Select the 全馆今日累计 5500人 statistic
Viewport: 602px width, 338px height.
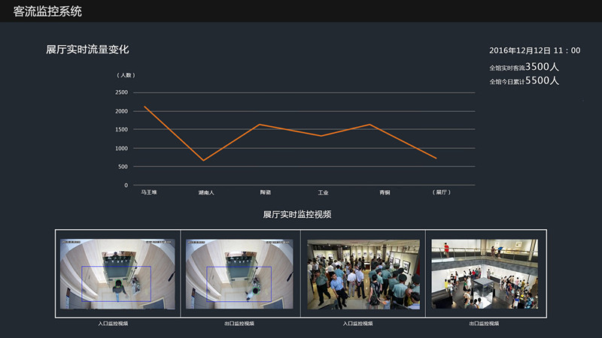(524, 80)
